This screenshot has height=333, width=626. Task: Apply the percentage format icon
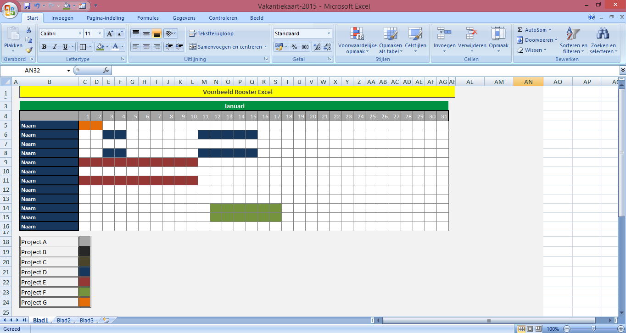click(294, 46)
